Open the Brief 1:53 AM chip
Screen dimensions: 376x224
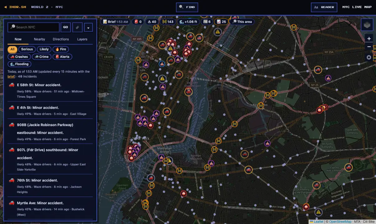point(115,22)
